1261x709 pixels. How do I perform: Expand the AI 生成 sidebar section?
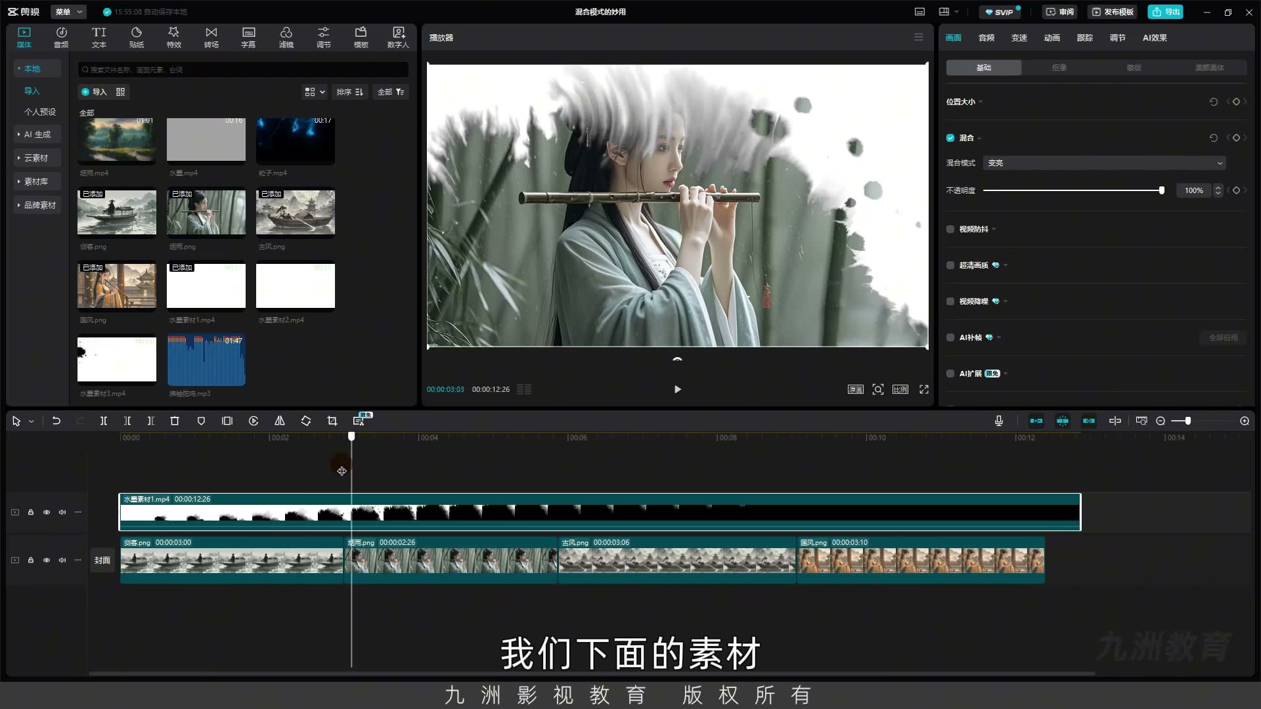click(37, 135)
